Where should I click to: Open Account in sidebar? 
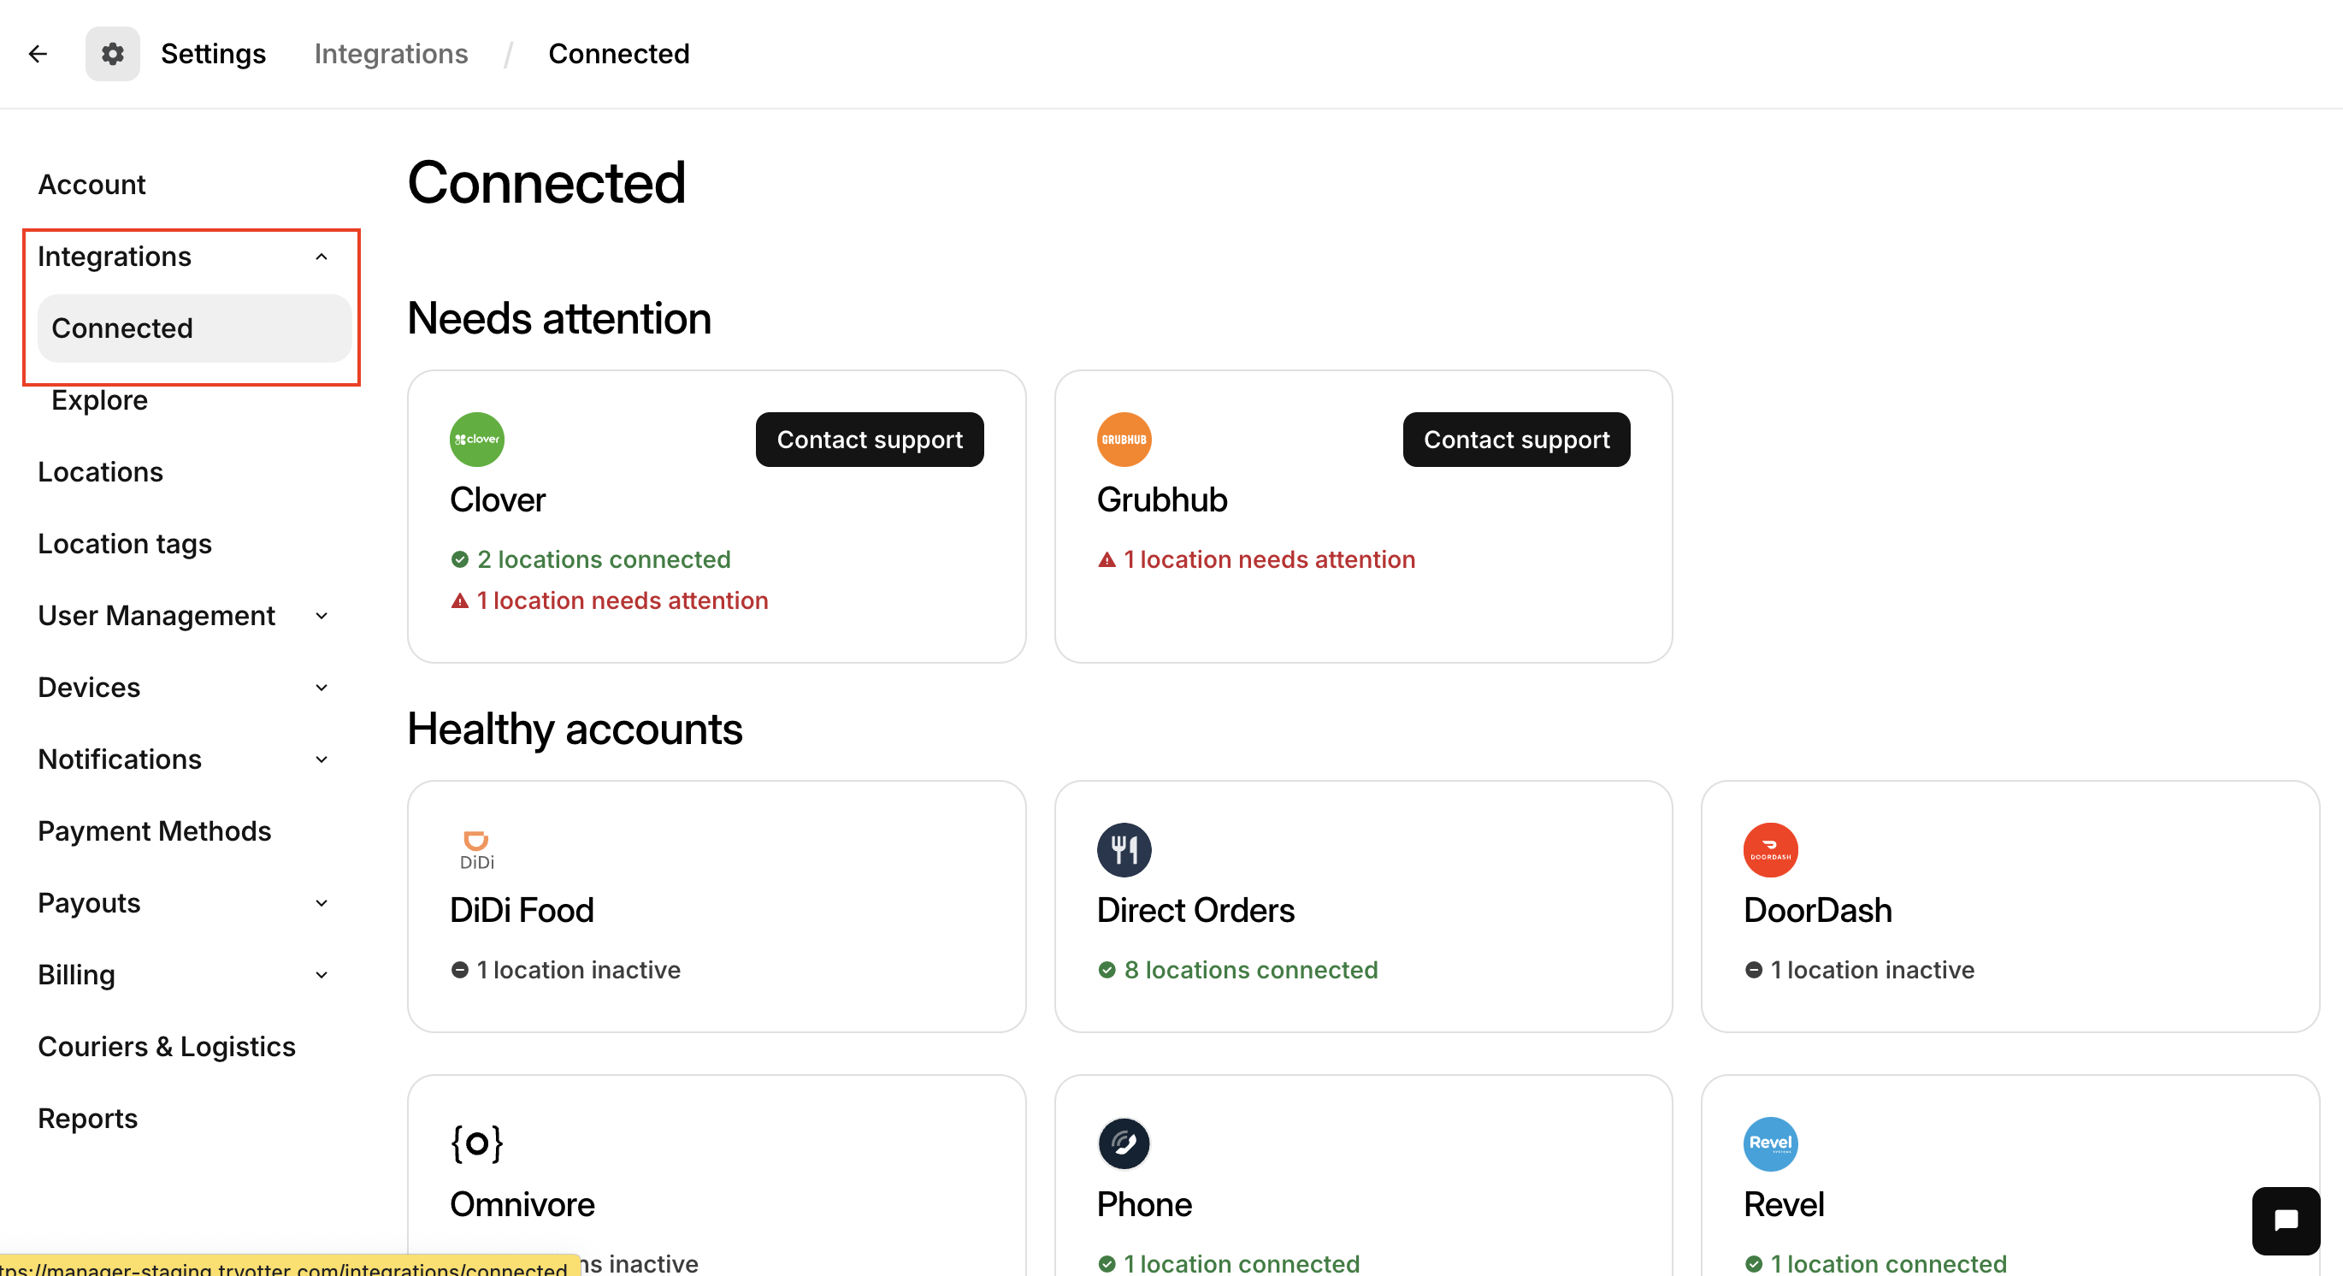click(91, 185)
